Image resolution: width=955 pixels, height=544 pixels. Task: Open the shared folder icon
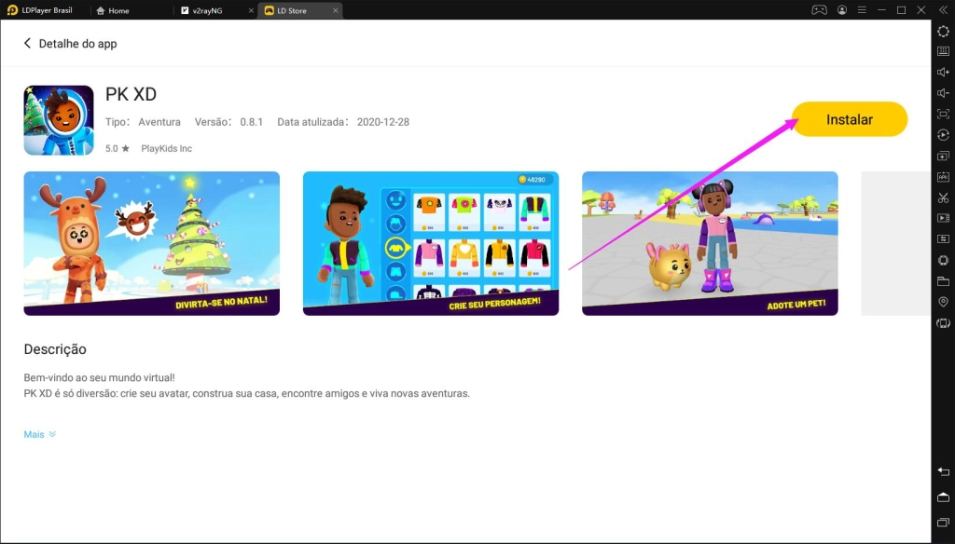click(943, 281)
